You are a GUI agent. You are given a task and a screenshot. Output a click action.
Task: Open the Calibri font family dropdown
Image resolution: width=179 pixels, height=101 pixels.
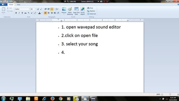point(29,9)
